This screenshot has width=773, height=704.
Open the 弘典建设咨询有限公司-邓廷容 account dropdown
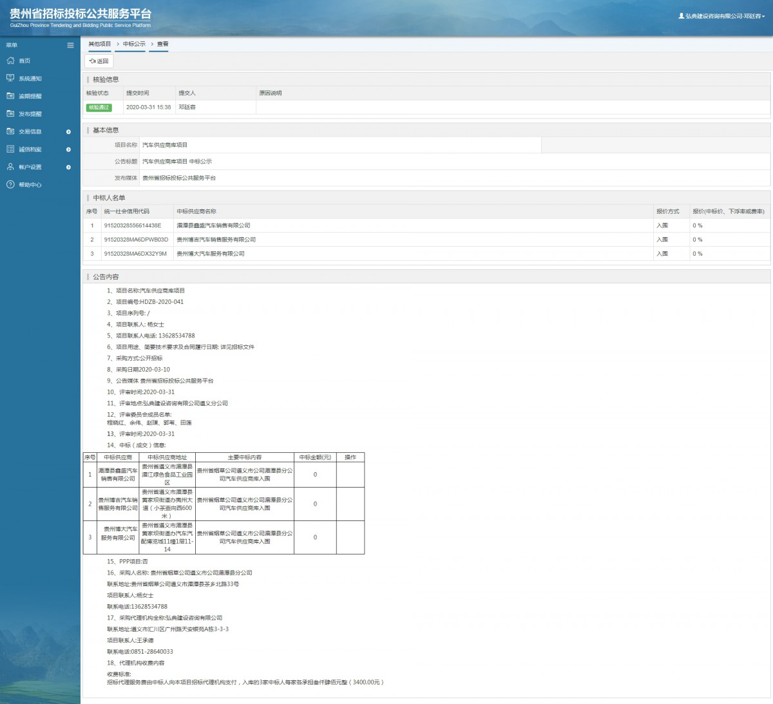[722, 16]
